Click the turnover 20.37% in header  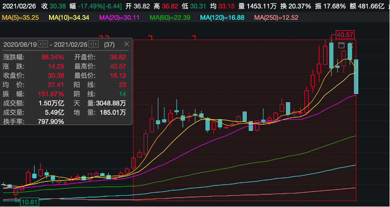[x=299, y=6]
